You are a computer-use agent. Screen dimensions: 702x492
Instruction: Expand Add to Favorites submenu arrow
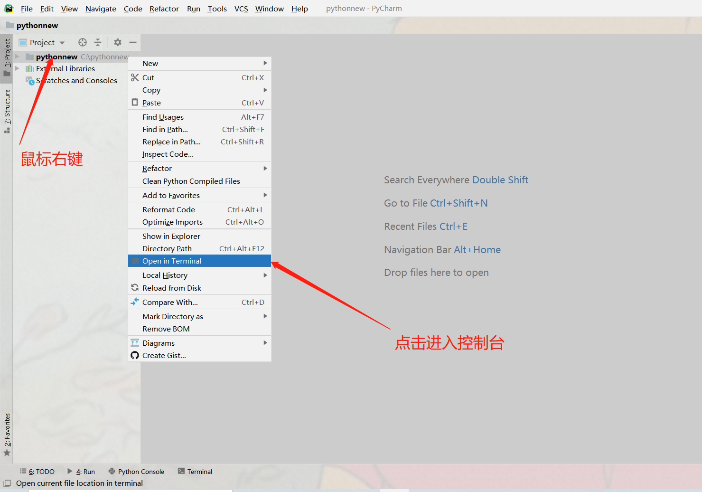click(x=265, y=195)
